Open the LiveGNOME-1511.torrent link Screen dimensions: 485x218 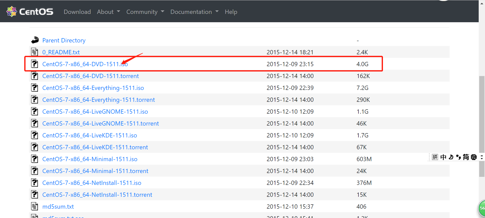pos(101,124)
